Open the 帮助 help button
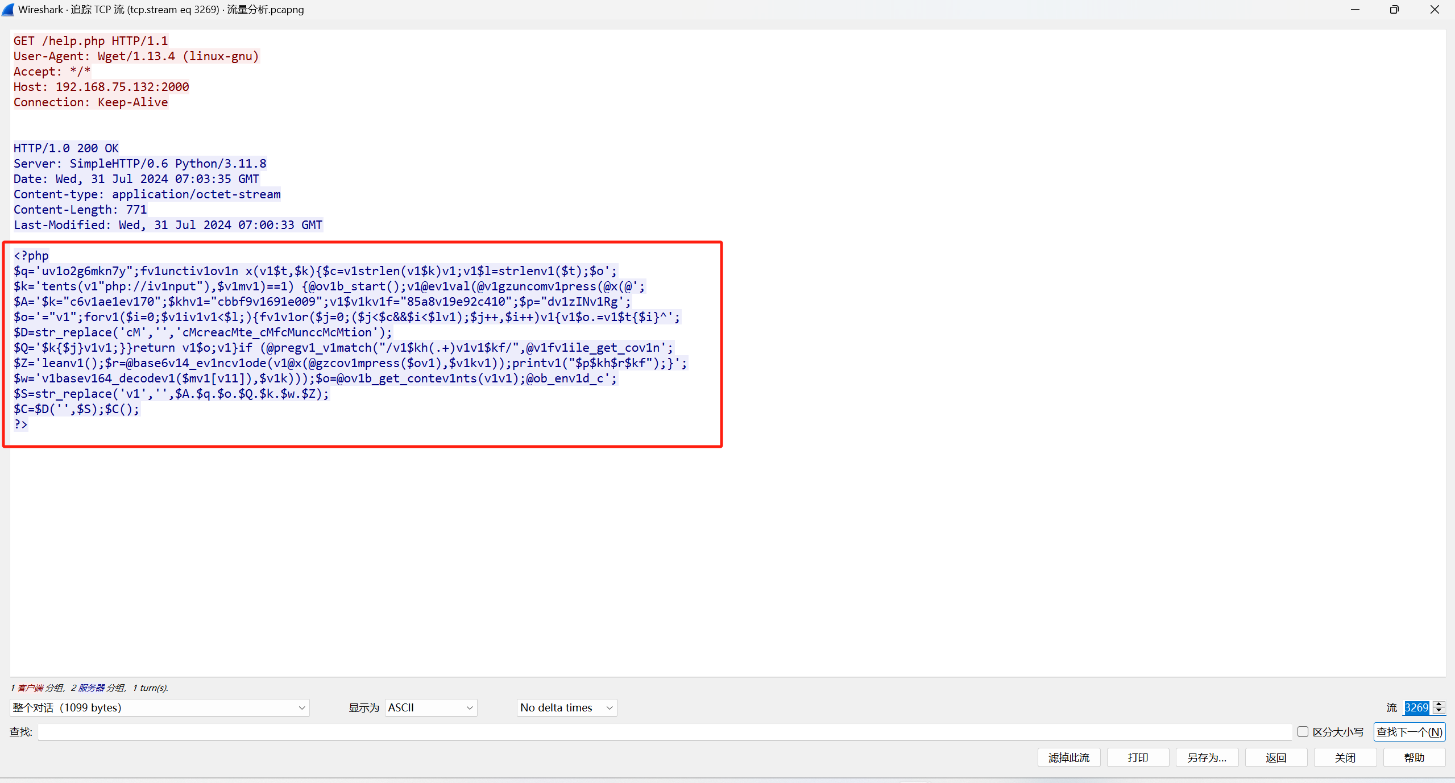The image size is (1455, 783). (1413, 757)
